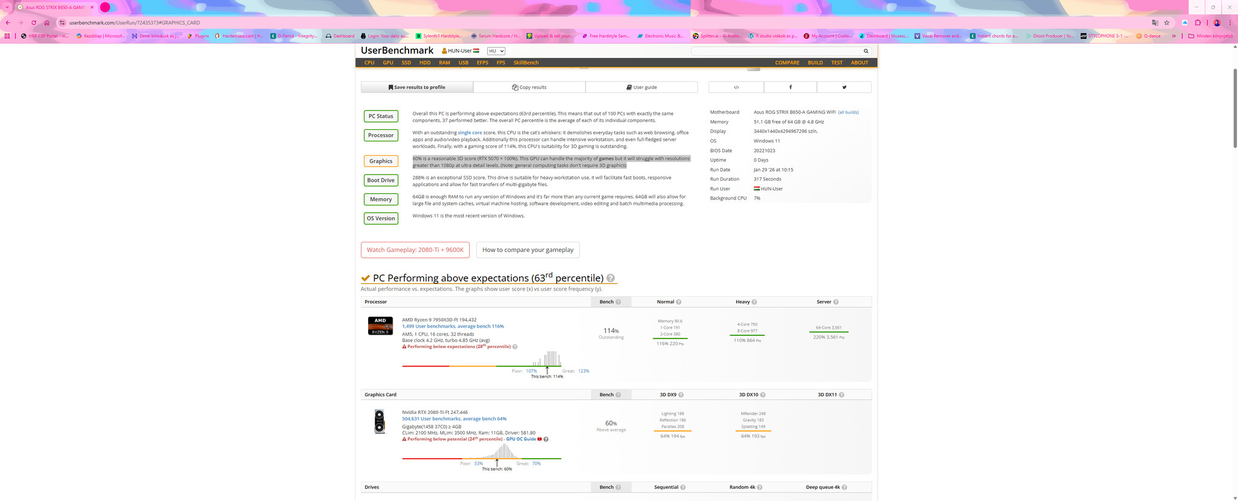The width and height of the screenshot is (1238, 501).
Task: Click Nvidia RTX 2080-Ti card thumbnail
Action: tap(380, 421)
